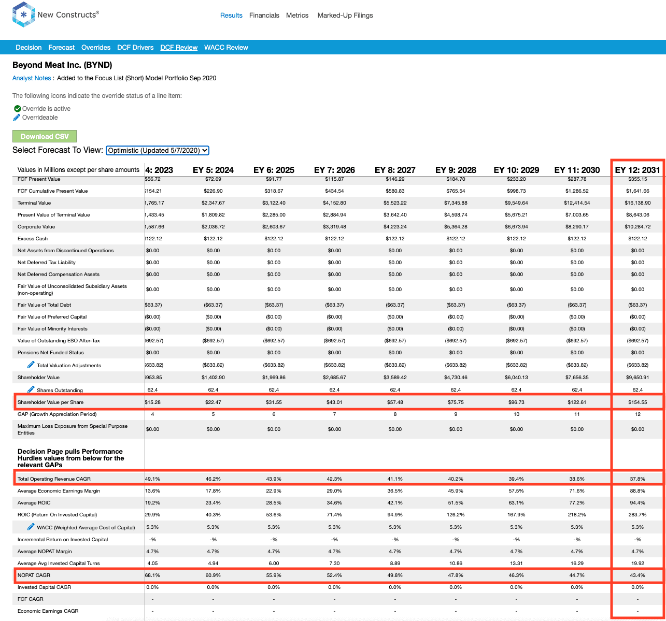The width and height of the screenshot is (666, 621).
Task: Open the Results top navigation tab
Action: [x=231, y=16]
